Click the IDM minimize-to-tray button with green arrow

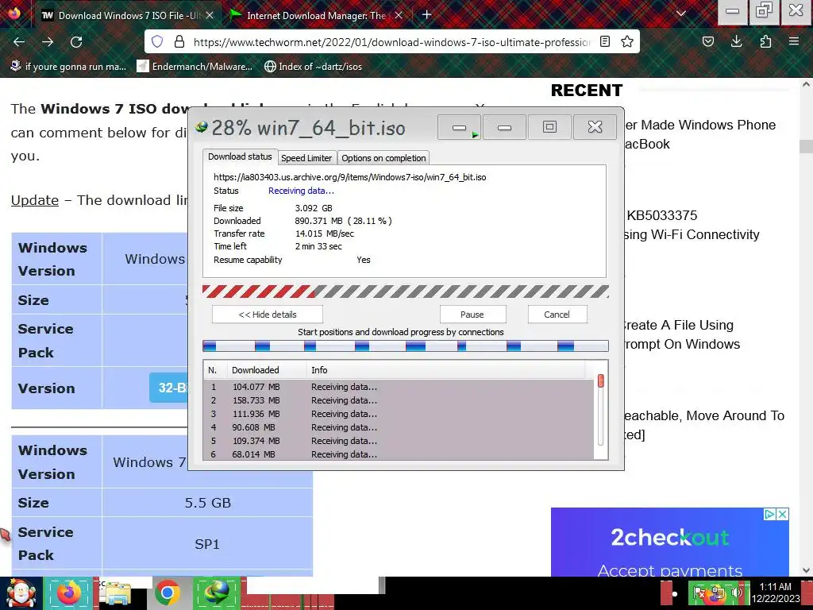click(x=460, y=128)
